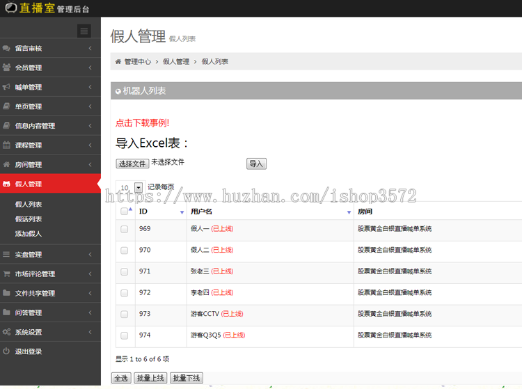The image size is (522, 389).
Task: Click the 问答管理 folder icon
Action: (6, 312)
